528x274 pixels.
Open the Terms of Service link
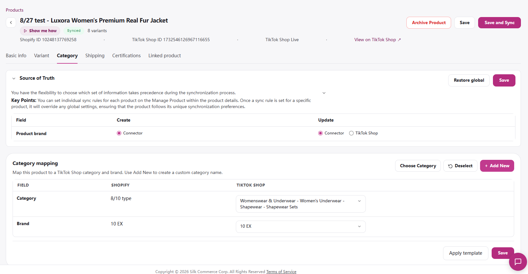tap(281, 272)
